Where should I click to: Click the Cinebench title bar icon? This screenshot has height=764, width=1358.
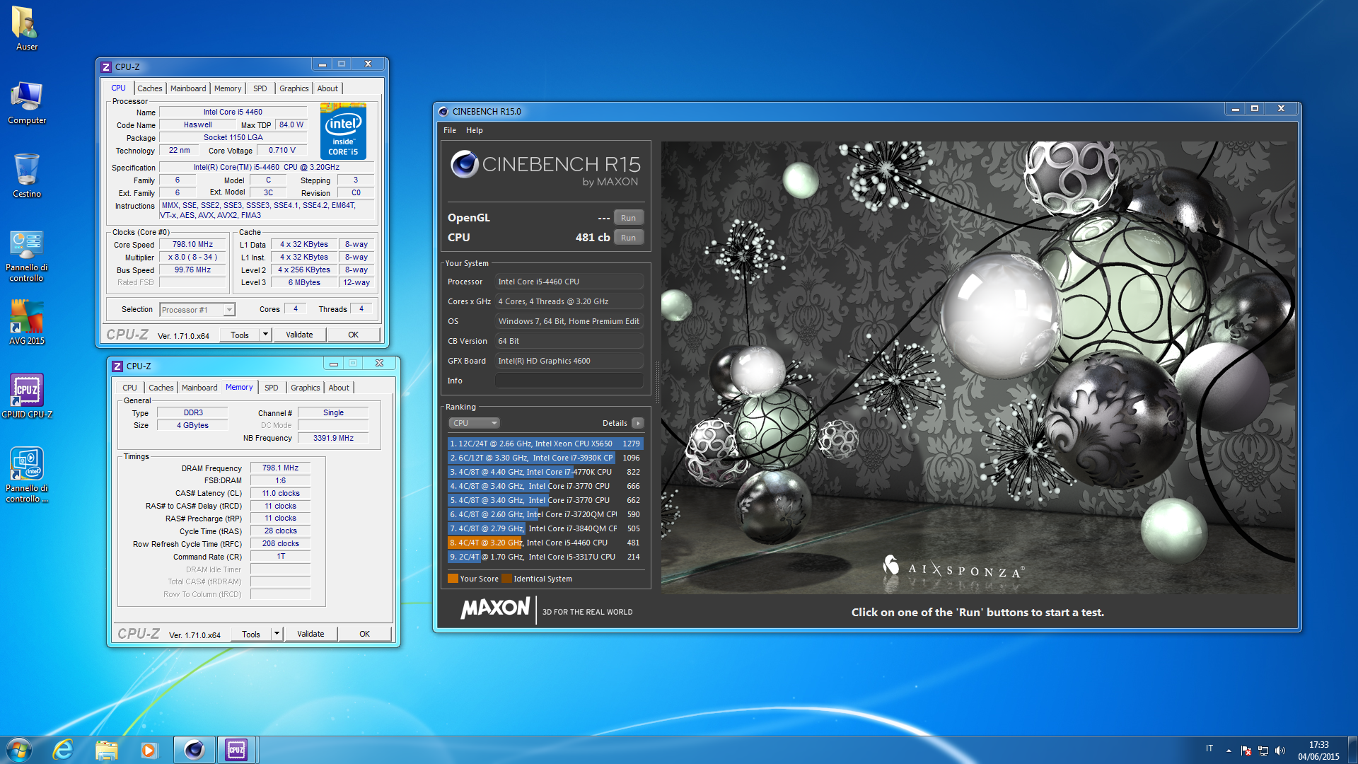(x=443, y=111)
